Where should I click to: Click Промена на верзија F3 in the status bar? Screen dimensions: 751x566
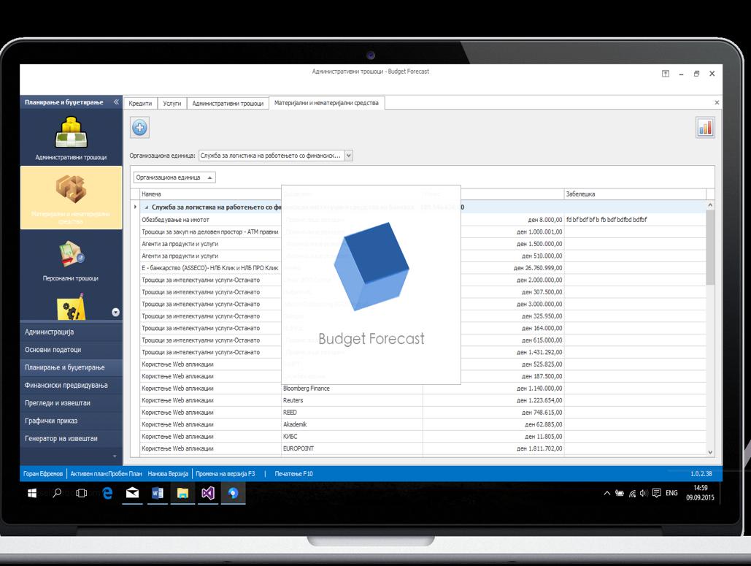[225, 473]
